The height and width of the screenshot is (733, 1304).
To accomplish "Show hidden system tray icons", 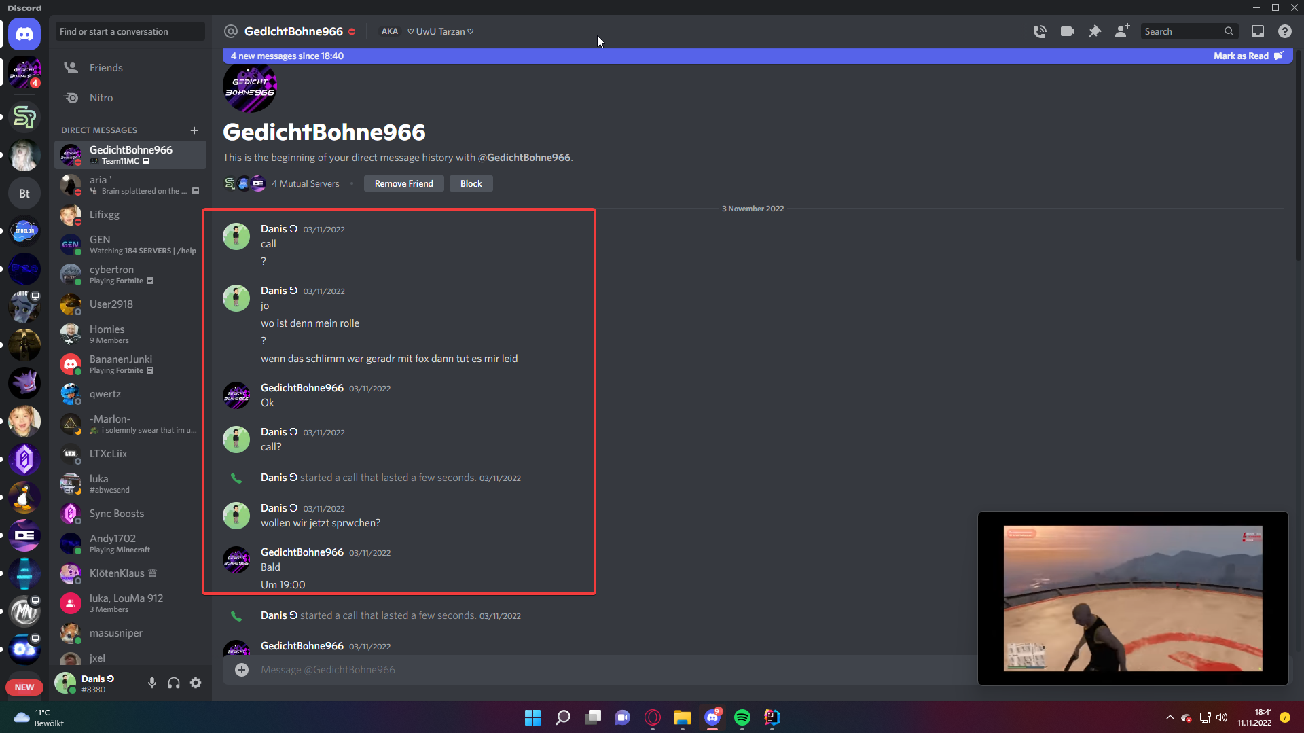I will pos(1170,717).
